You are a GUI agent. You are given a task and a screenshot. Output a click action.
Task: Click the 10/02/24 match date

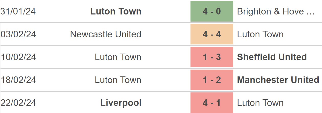pyautogui.click(x=18, y=57)
